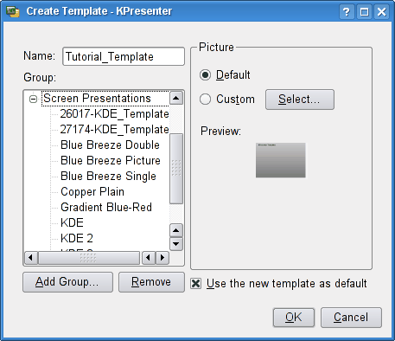Select the Copper Plain template entry

pos(92,191)
